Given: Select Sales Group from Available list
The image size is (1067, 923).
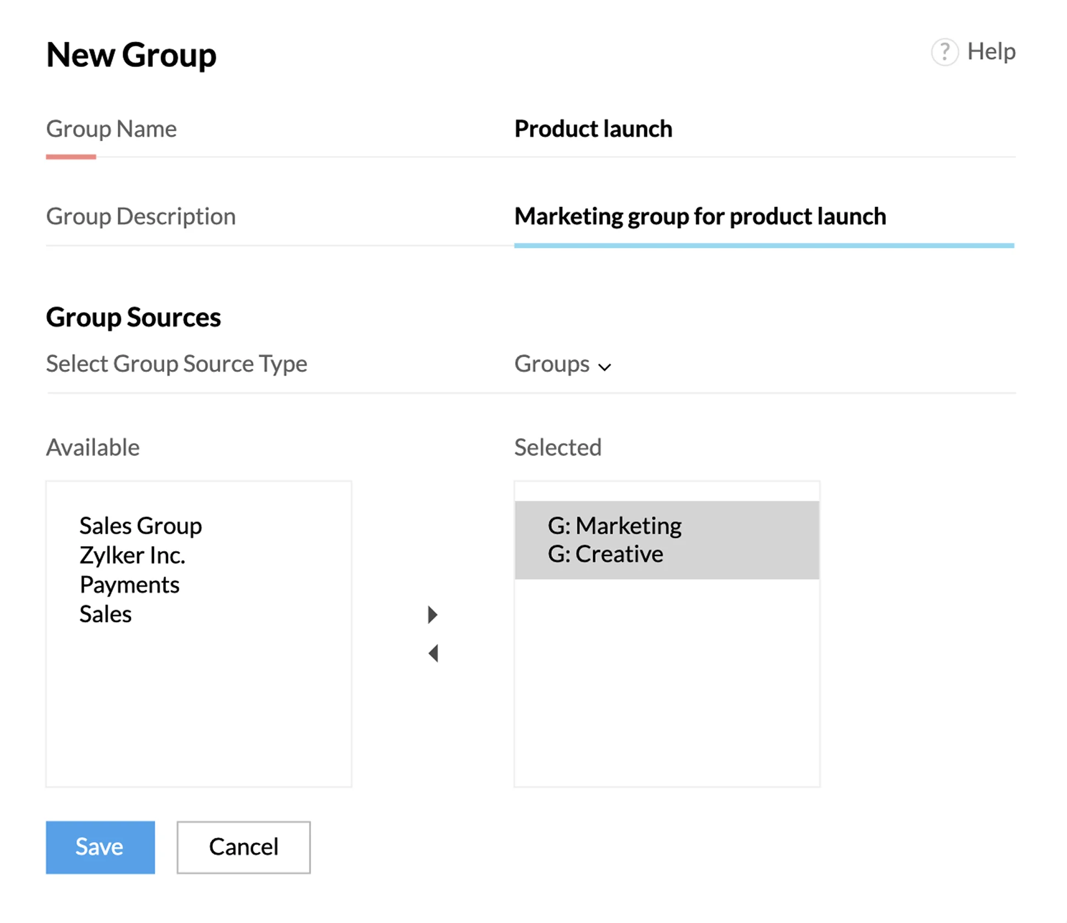Looking at the screenshot, I should coord(141,525).
